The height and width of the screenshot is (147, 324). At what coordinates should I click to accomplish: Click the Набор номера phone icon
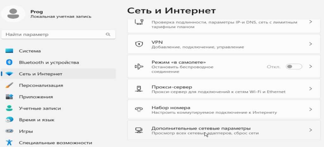point(139,109)
